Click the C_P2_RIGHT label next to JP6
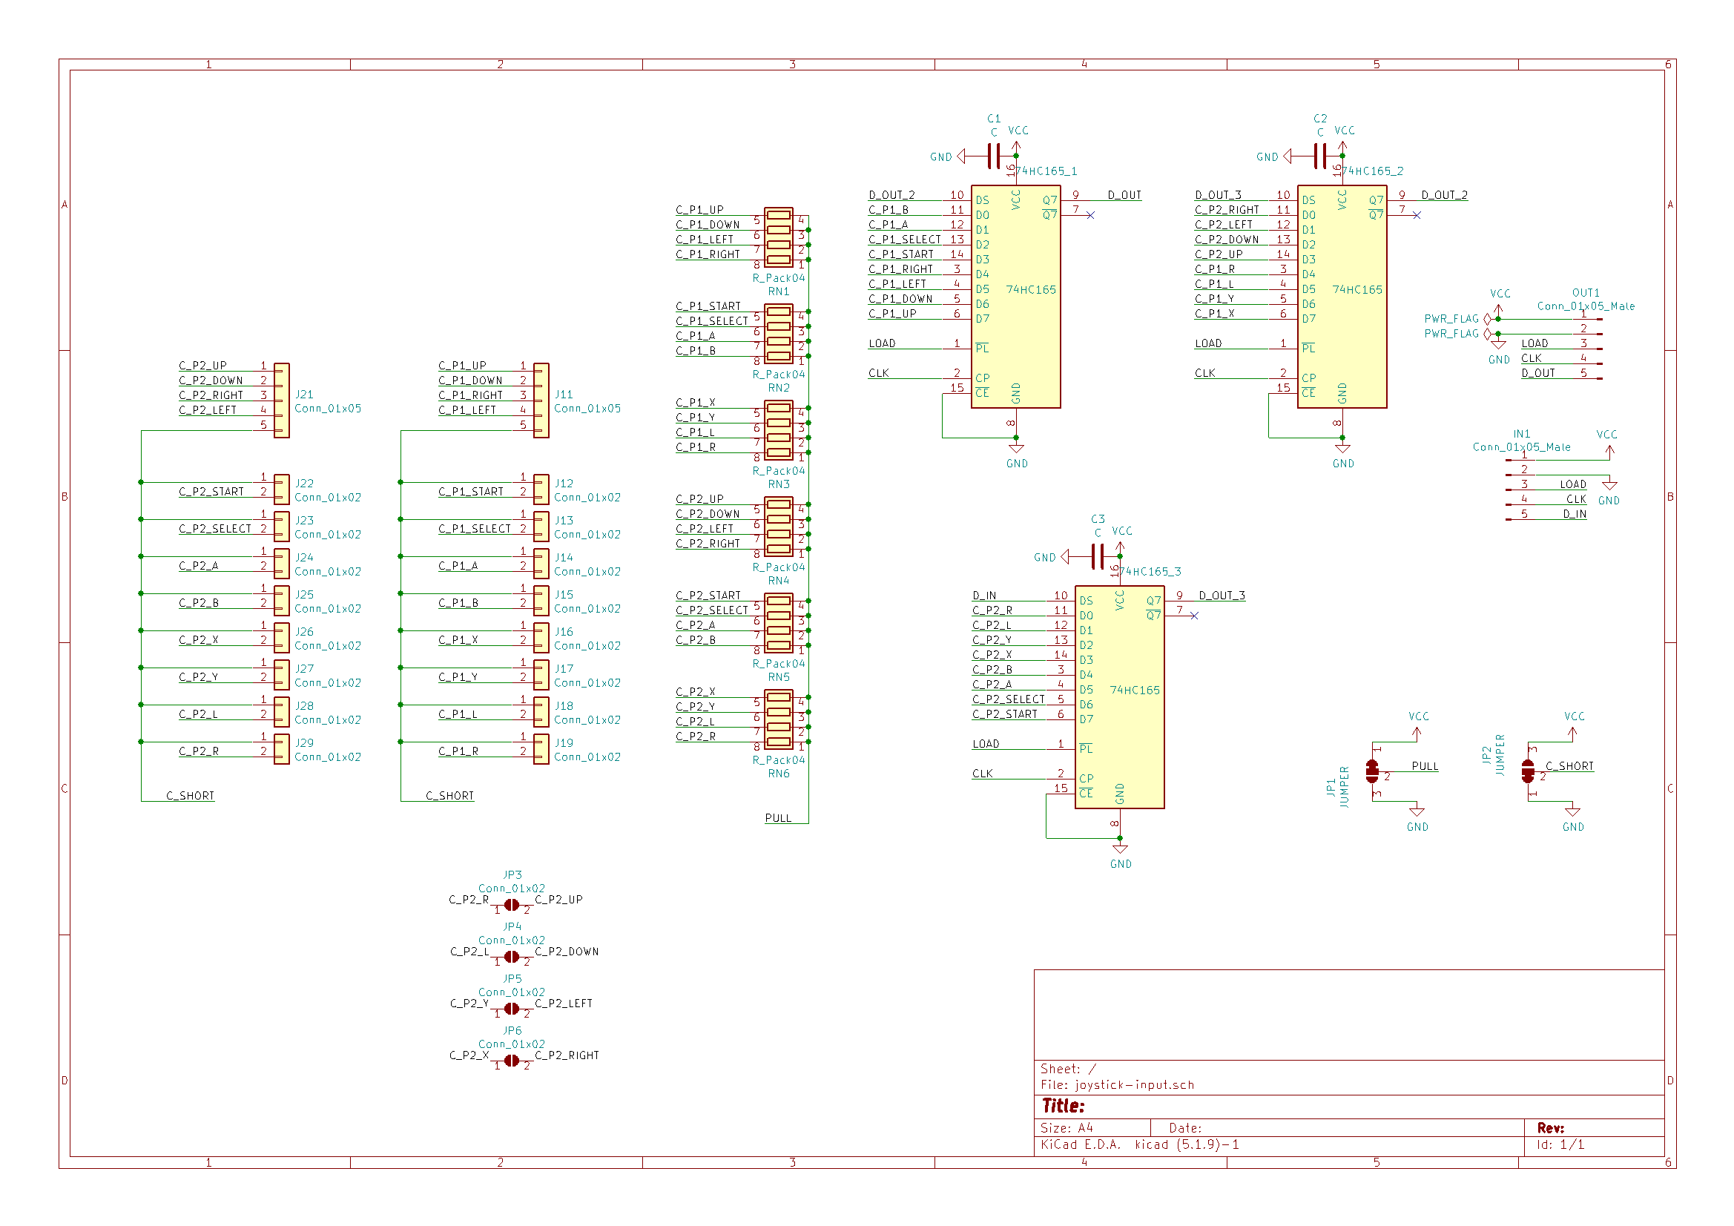This screenshot has height=1226, width=1734. coord(567,1055)
